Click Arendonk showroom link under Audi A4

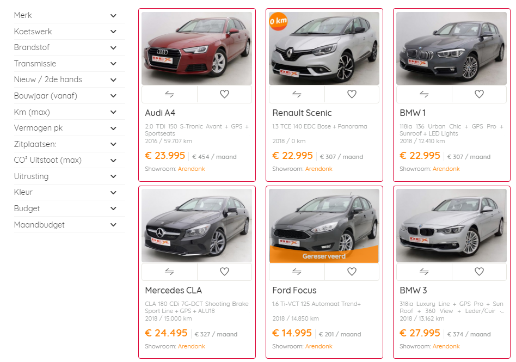[x=191, y=169]
